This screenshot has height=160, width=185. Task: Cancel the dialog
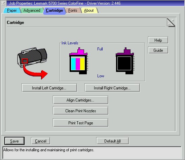tap(41, 141)
